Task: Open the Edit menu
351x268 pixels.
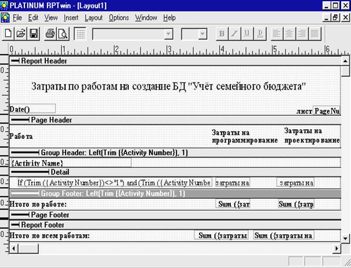Action: point(33,17)
